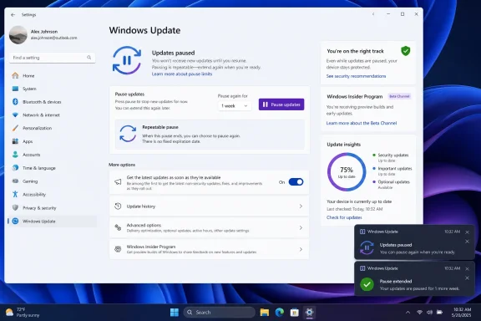
Task: Click the Check for updates link
Action: [x=344, y=217]
